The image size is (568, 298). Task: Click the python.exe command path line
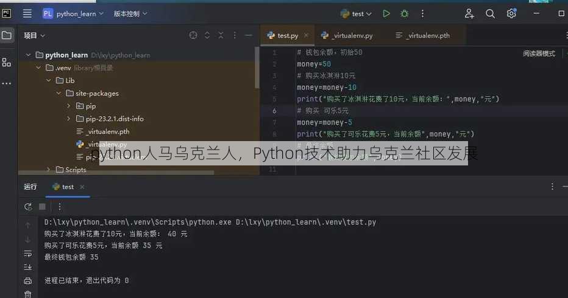(x=210, y=222)
